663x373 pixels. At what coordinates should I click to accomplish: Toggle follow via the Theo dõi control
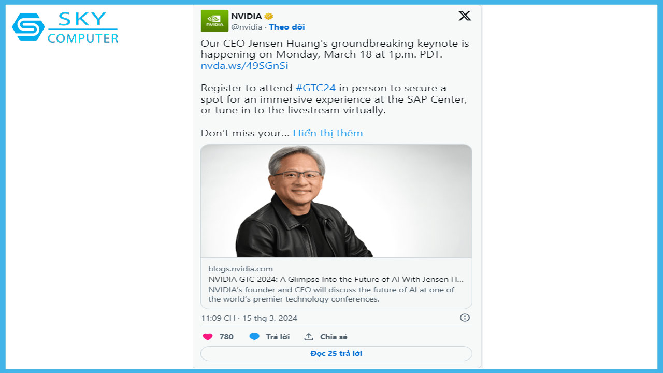coord(286,27)
